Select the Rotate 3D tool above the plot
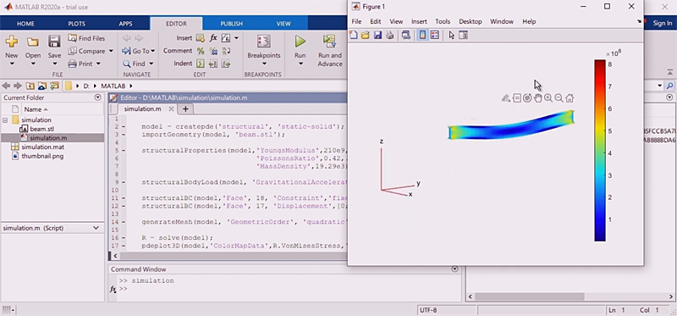 point(527,98)
